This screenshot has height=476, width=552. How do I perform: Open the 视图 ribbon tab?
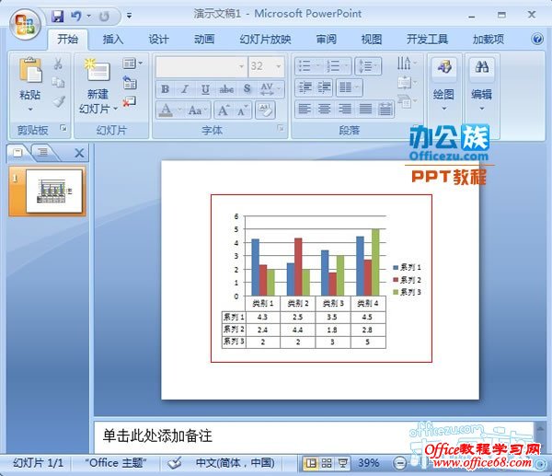[372, 39]
